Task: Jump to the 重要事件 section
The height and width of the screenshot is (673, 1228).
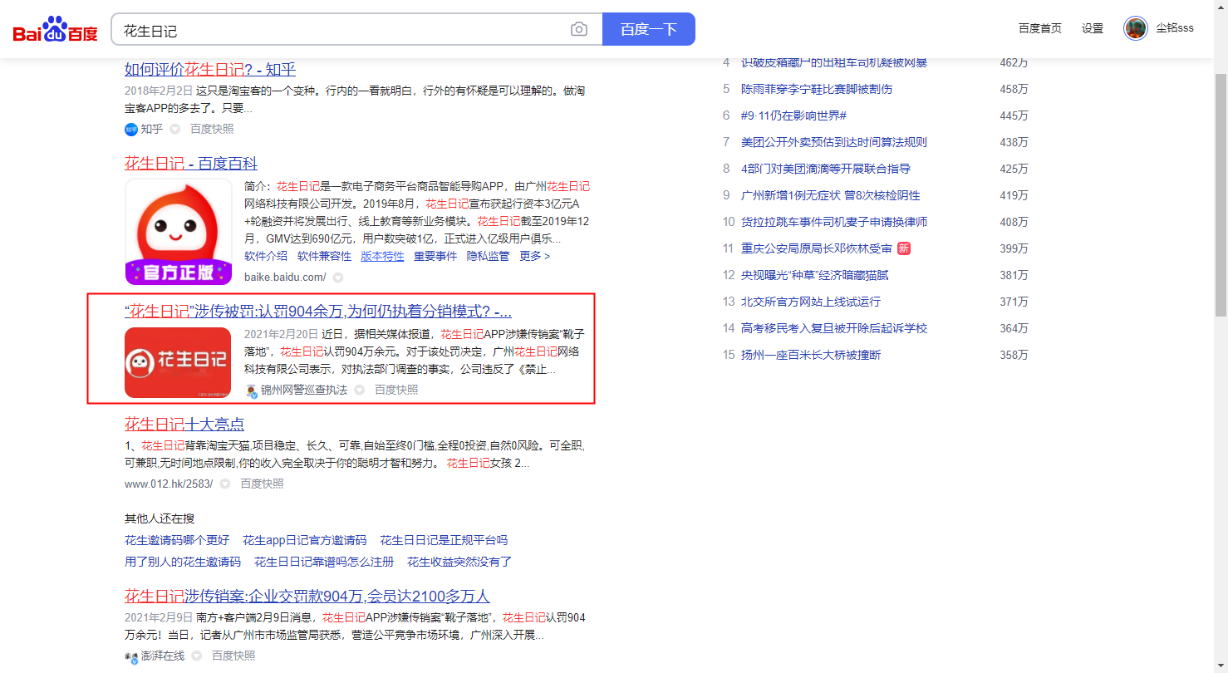Action: click(x=435, y=256)
